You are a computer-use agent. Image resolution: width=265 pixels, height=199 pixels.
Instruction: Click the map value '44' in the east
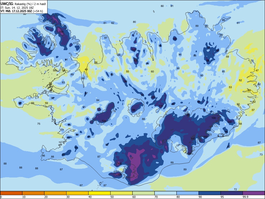(x=249, y=90)
